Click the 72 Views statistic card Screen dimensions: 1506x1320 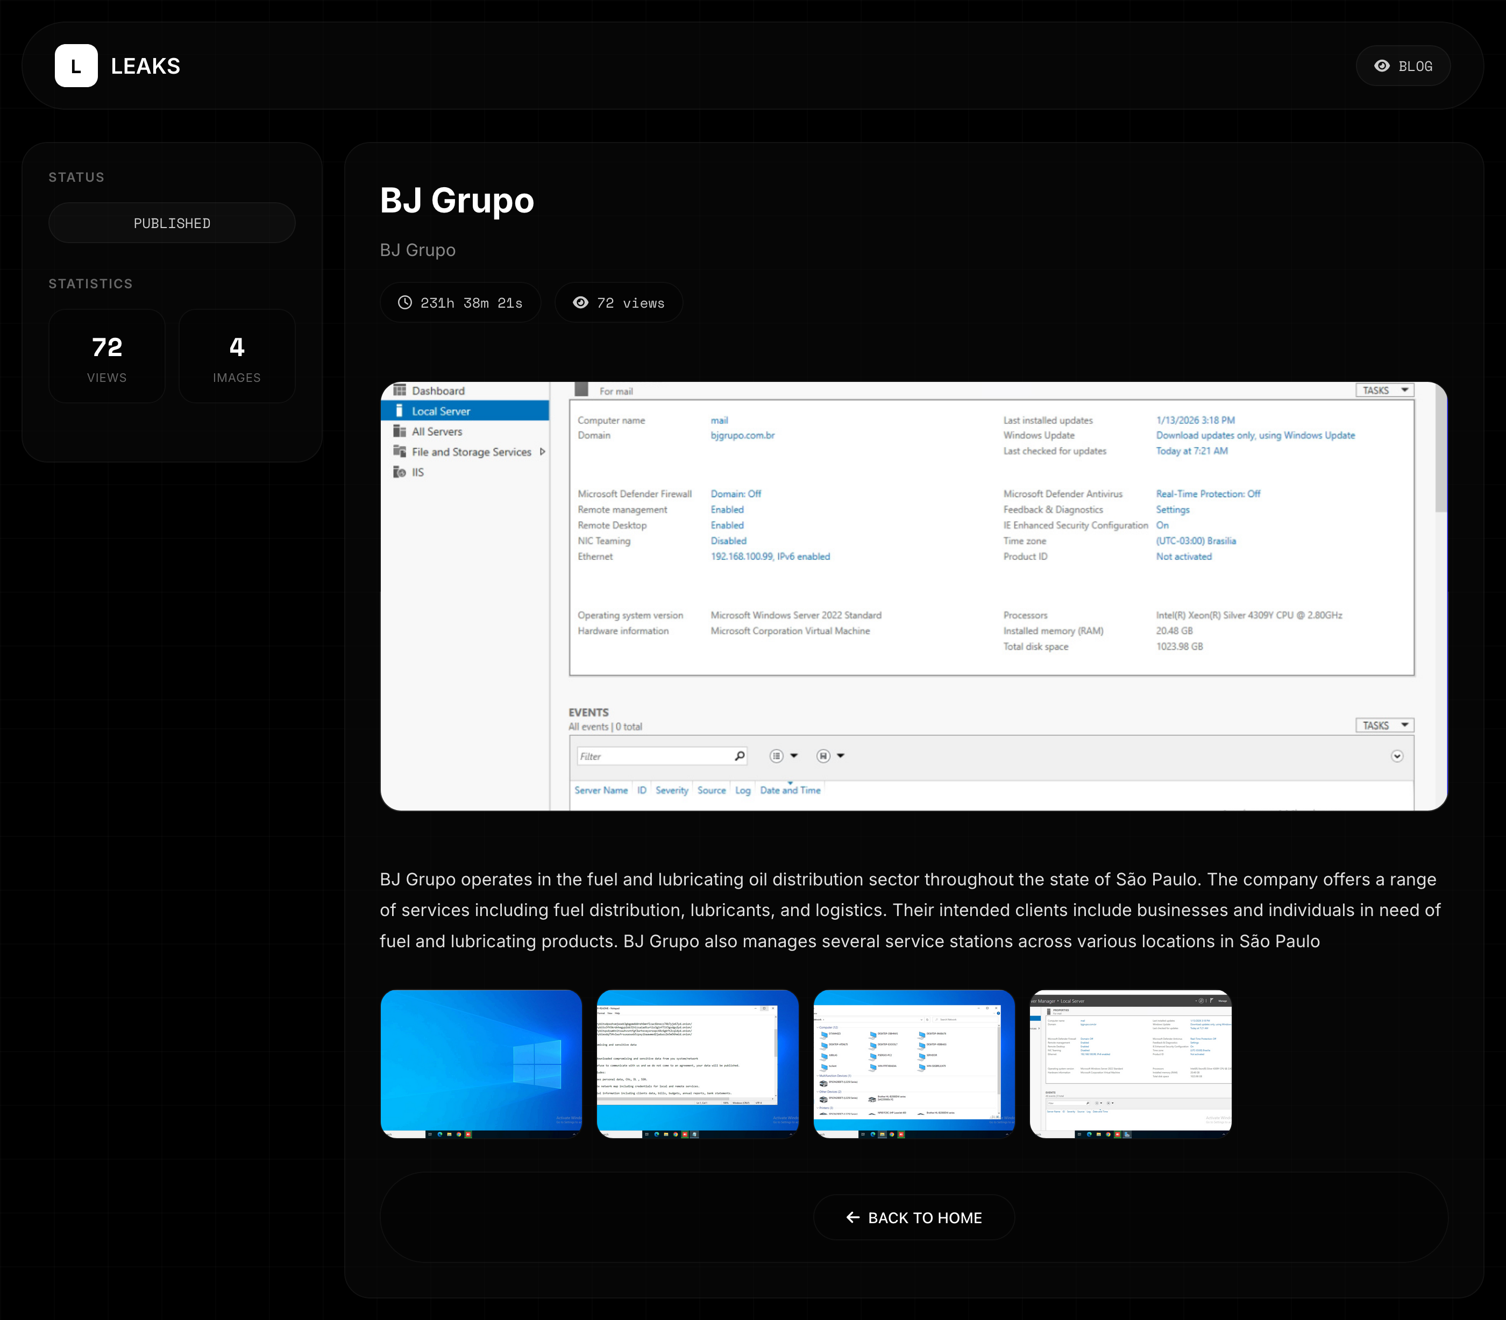[107, 357]
